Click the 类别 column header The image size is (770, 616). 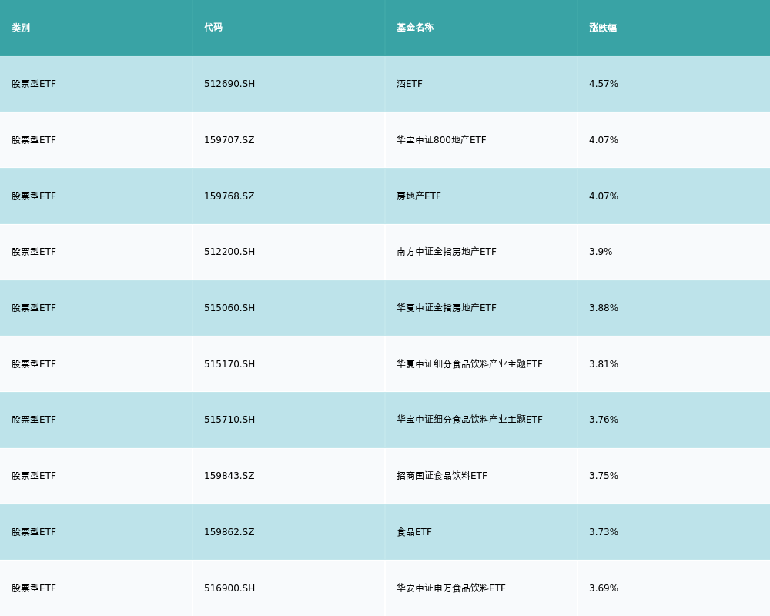[x=21, y=28]
